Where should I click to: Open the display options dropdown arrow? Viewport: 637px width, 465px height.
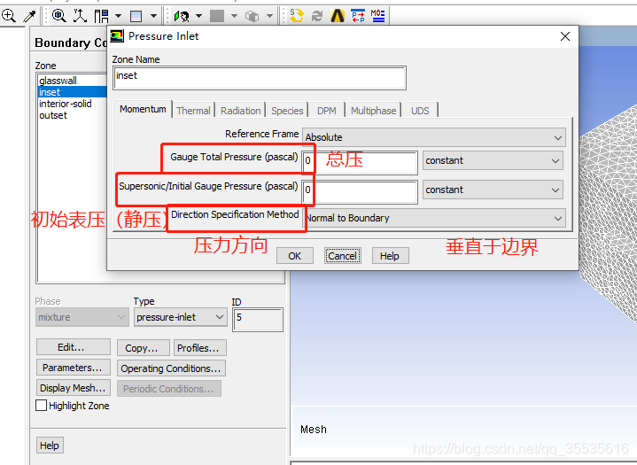click(153, 16)
